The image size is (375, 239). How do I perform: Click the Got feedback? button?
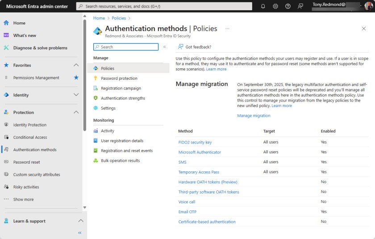pos(195,47)
